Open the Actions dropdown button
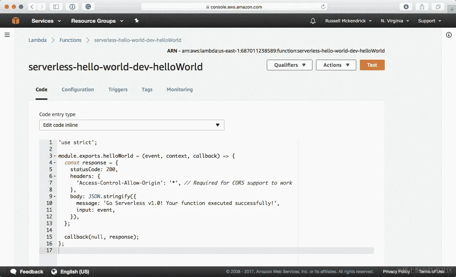 pos(336,65)
